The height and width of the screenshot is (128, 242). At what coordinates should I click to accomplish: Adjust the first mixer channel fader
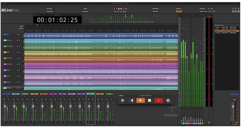(x=5, y=106)
